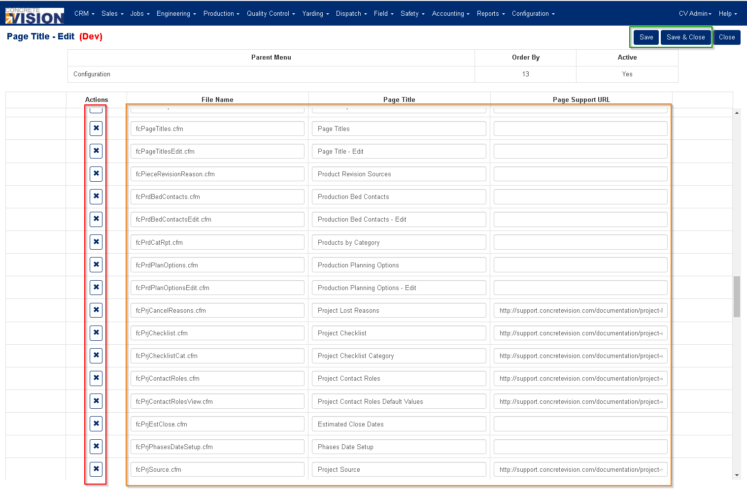Delete the fcPrjChecklist.cfm row
The width and height of the screenshot is (747, 490).
[96, 333]
